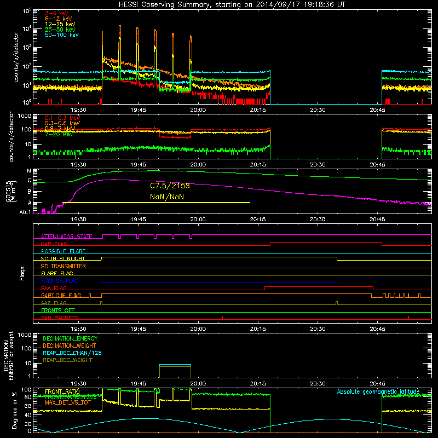Select the ECLIPSE_FLAG label
This screenshot has width=438, height=438.
pyautogui.click(x=60, y=281)
